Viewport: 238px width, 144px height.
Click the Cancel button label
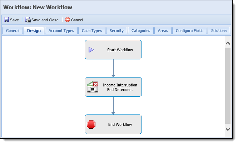pos(77,20)
